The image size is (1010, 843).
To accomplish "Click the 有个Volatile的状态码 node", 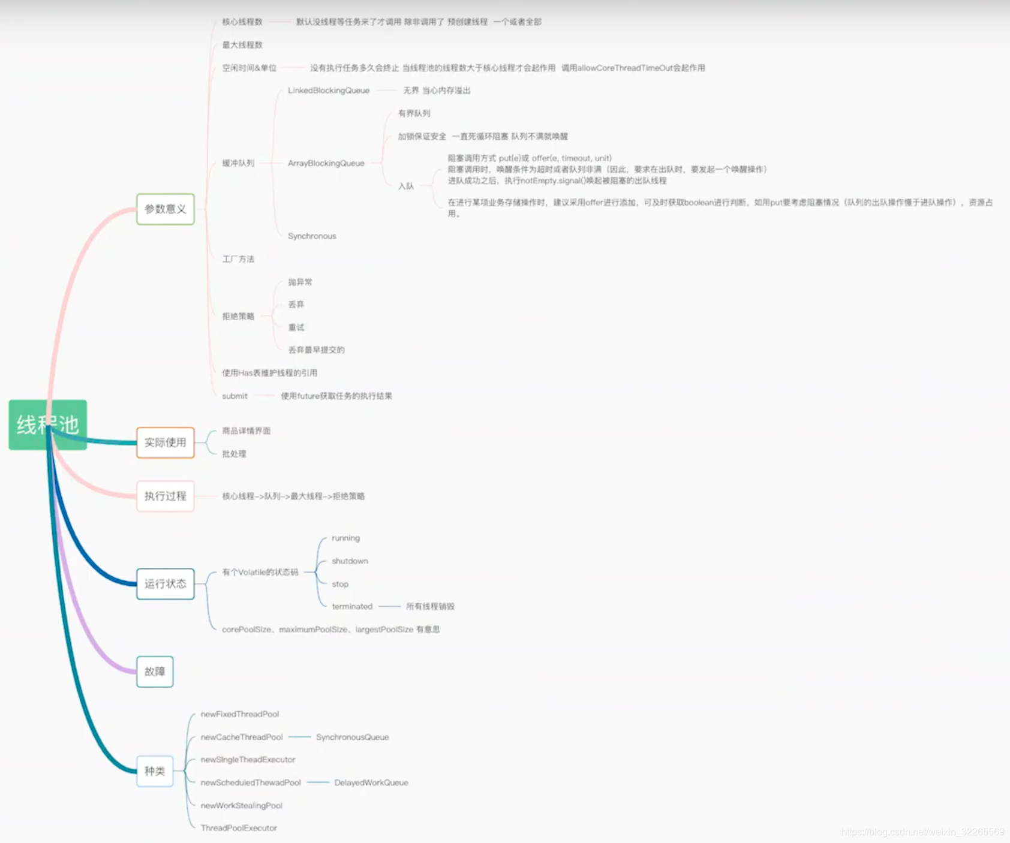I will (260, 573).
